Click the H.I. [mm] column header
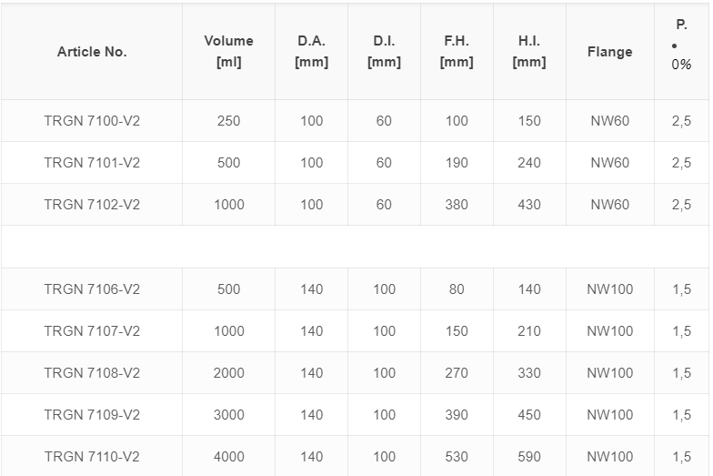Screen dimensions: 713x476 tap(529, 51)
